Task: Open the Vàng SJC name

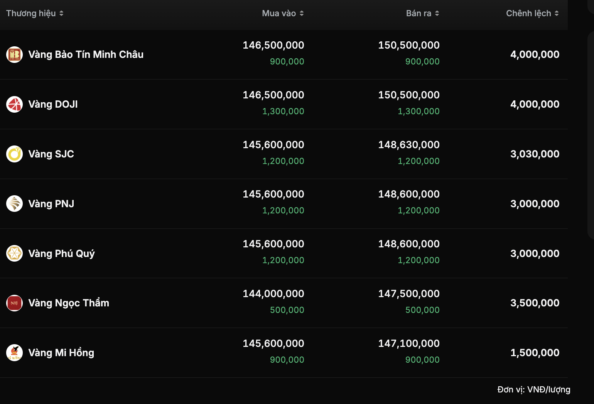Action: [x=51, y=154]
